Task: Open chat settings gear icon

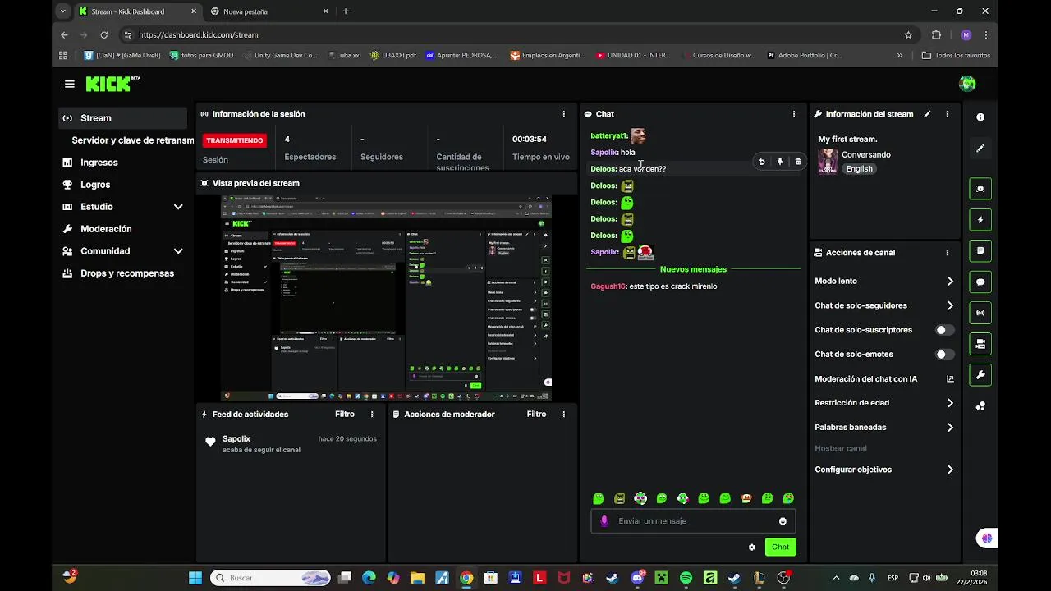Action: [751, 547]
